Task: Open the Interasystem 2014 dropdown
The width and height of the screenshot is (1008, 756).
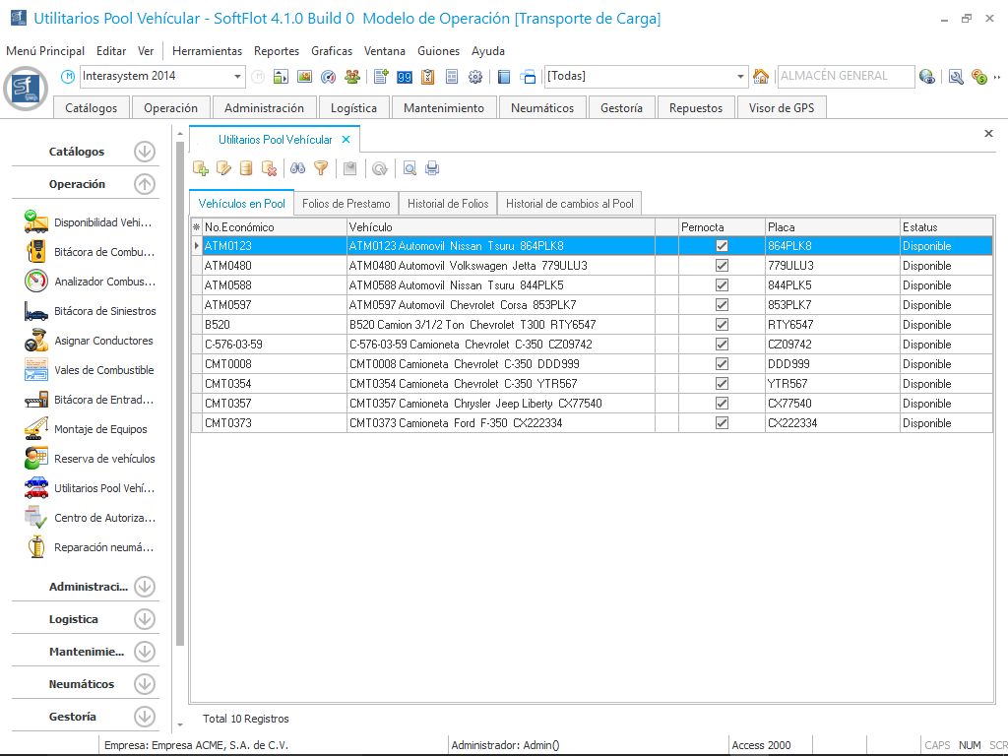Action: coord(238,77)
